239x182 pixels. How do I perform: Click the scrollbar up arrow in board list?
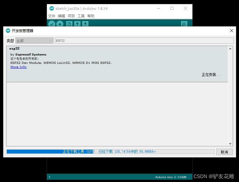point(230,49)
